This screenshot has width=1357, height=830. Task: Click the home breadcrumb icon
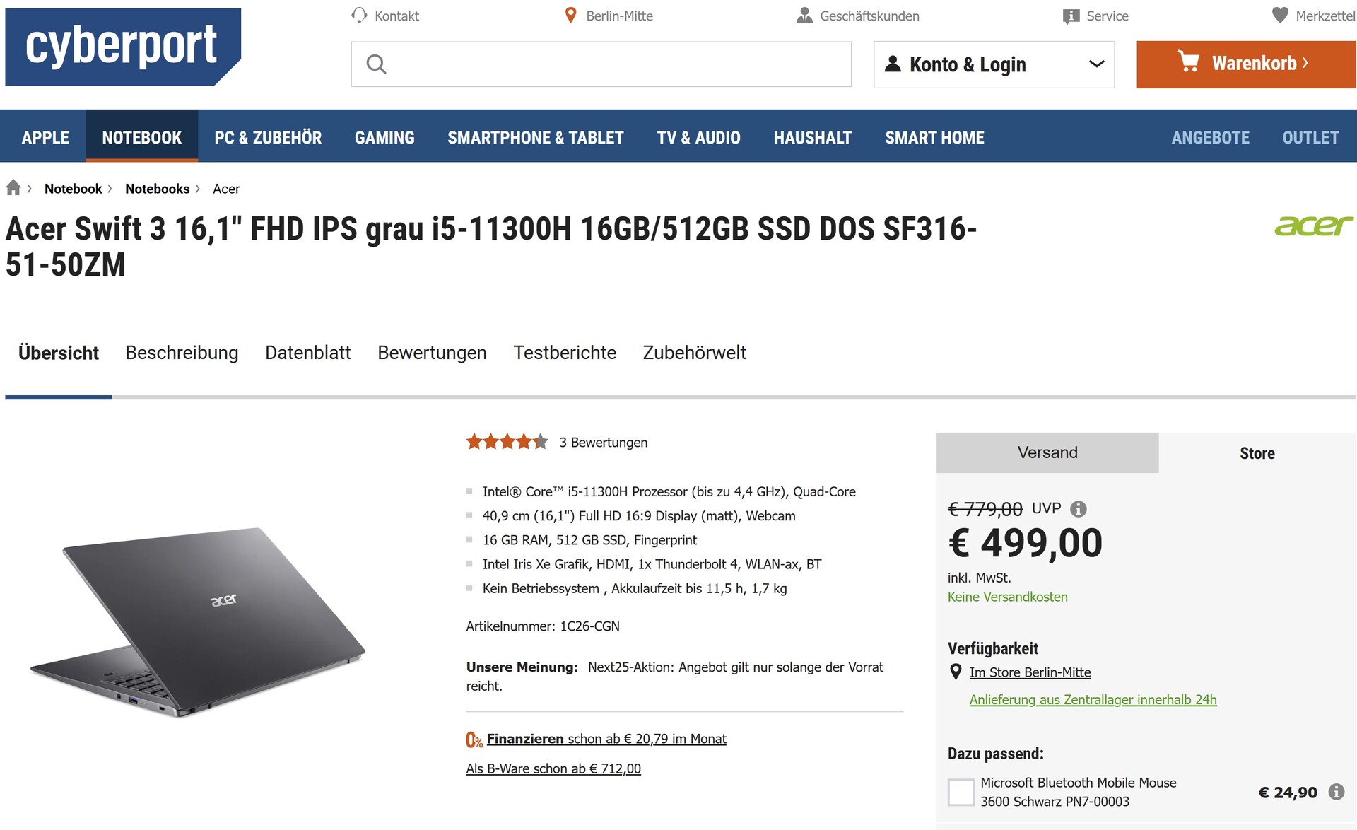pyautogui.click(x=13, y=188)
